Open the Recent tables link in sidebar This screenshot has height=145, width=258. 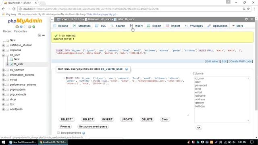pos(7,31)
